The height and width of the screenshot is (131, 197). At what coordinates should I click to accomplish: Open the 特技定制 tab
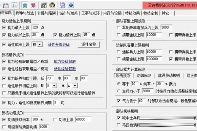151,13
